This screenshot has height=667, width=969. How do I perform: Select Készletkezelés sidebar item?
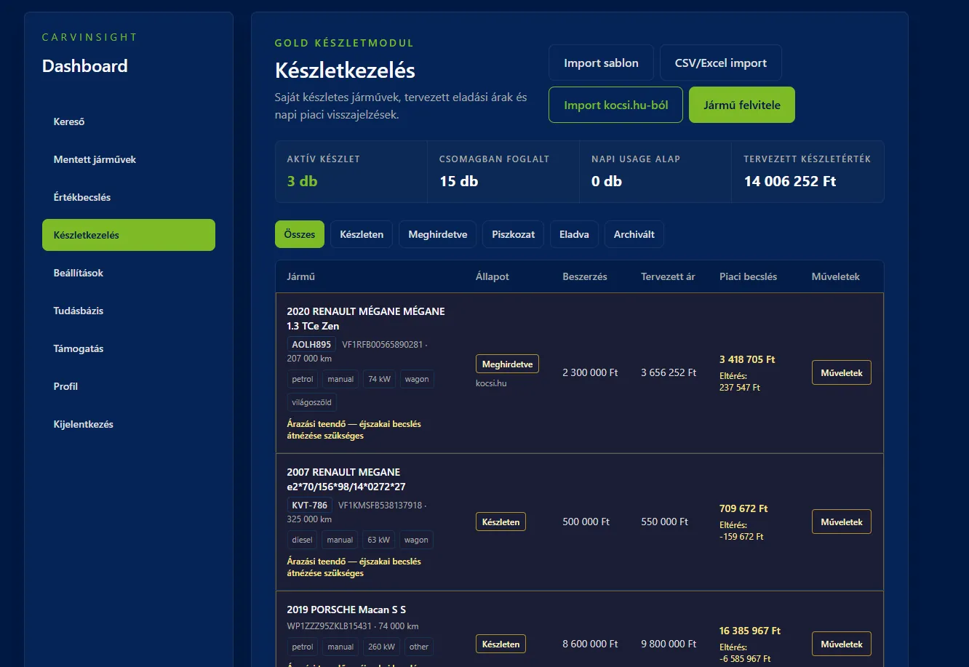129,235
